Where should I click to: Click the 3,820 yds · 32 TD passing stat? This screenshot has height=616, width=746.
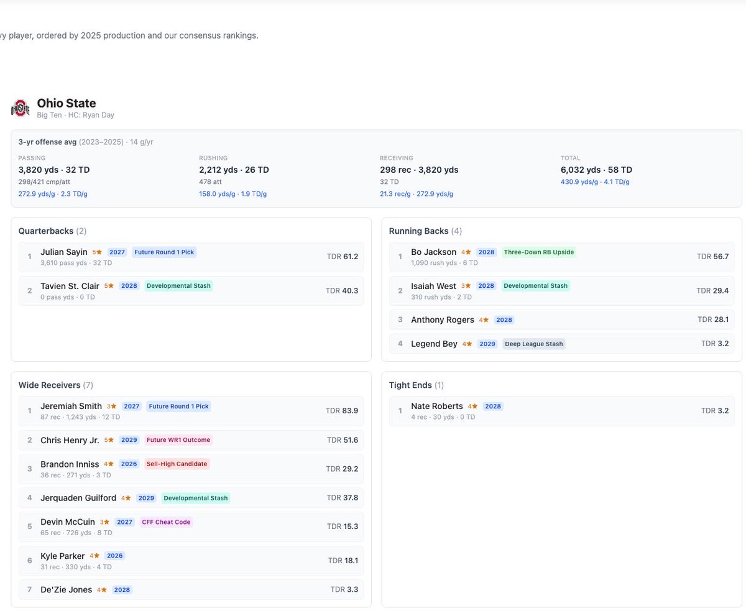click(x=54, y=170)
